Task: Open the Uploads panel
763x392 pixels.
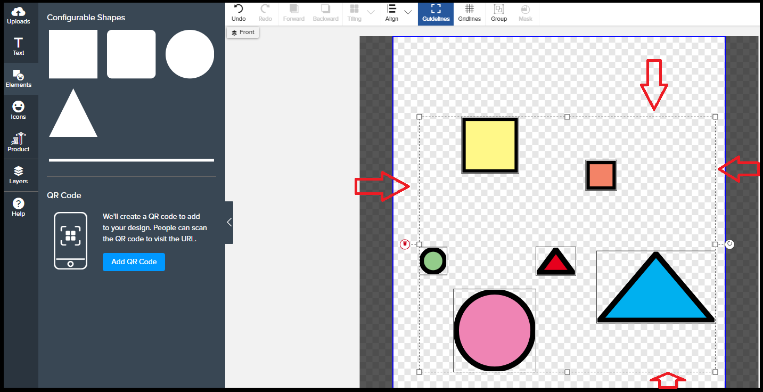Action: (19, 16)
